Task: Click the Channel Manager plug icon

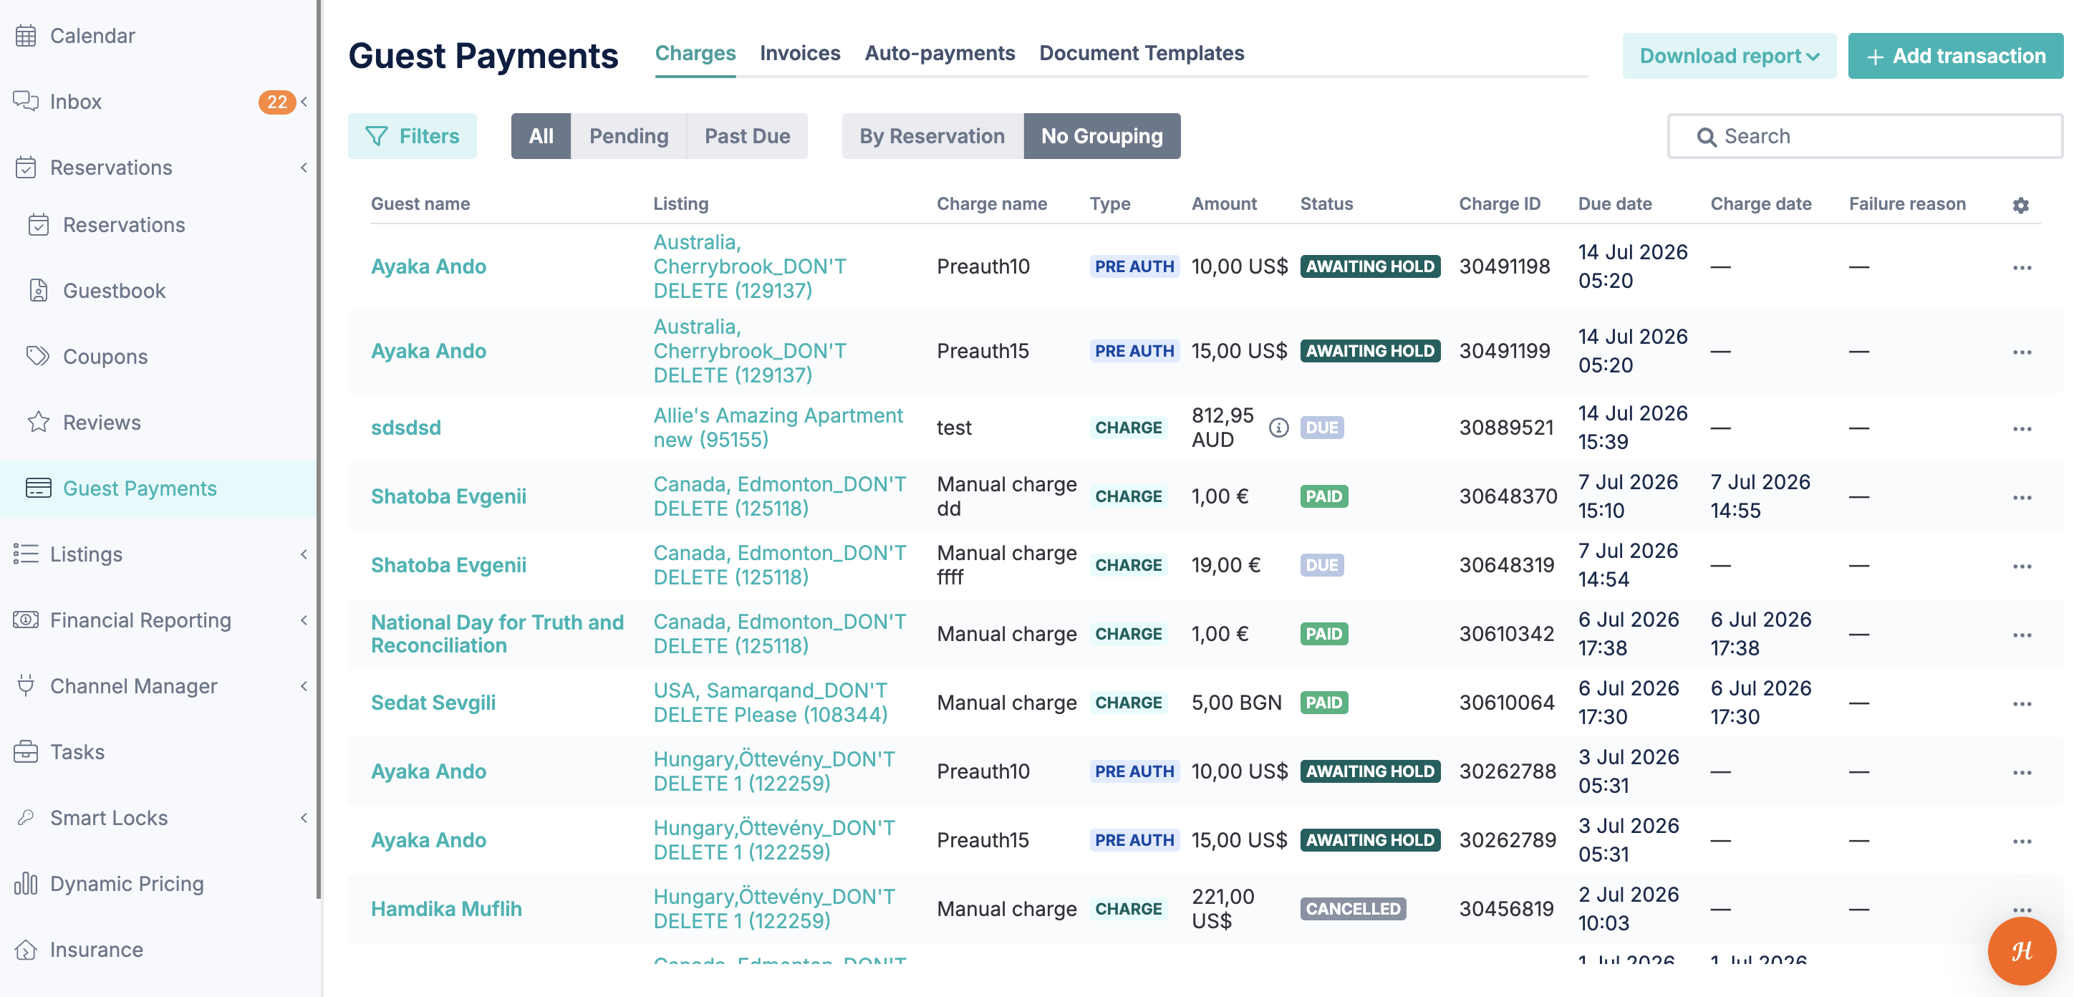Action: point(26,685)
